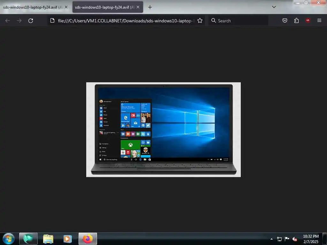Expand the list all tabs chevron

[274, 7]
